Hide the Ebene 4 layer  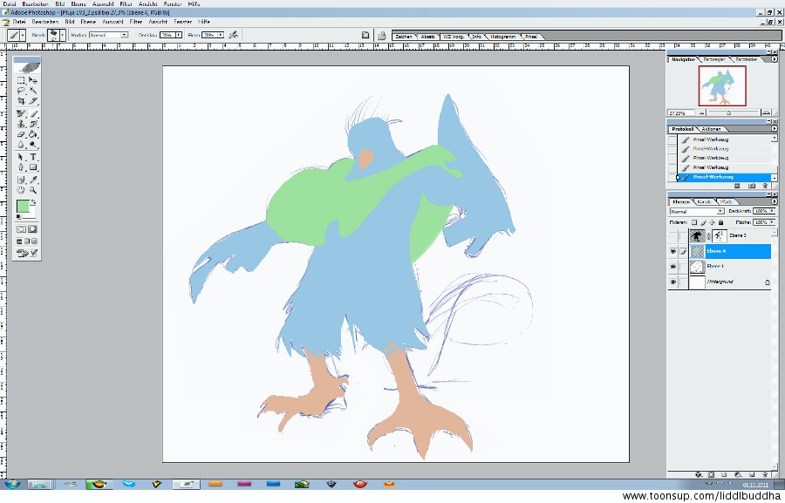coord(672,251)
